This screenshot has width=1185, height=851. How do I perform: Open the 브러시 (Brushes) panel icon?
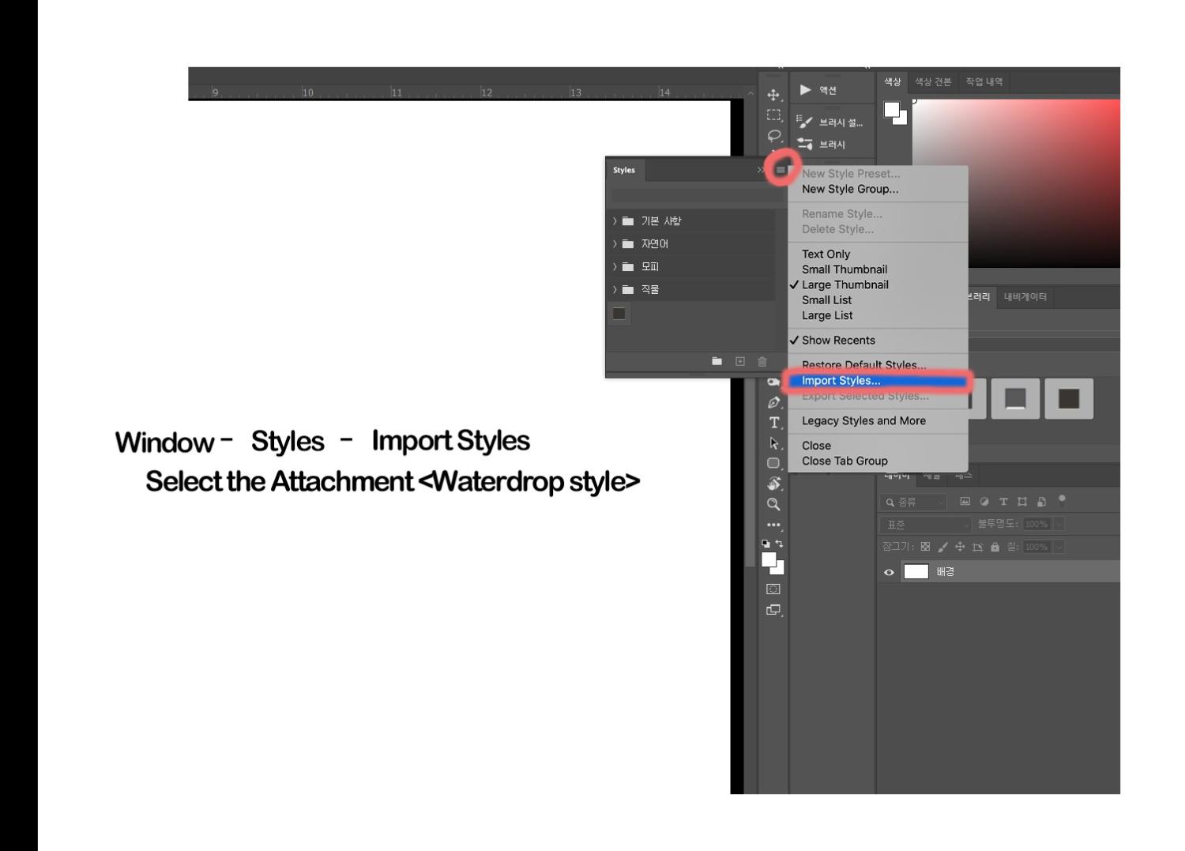pyautogui.click(x=805, y=144)
